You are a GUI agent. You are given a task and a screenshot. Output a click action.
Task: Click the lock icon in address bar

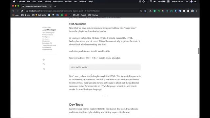pos(27,11)
